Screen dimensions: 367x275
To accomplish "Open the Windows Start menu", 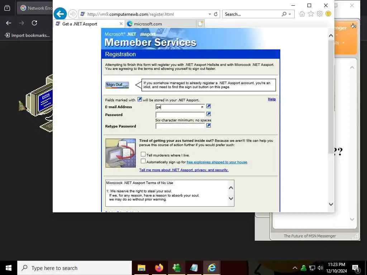I will pyautogui.click(x=9, y=268).
